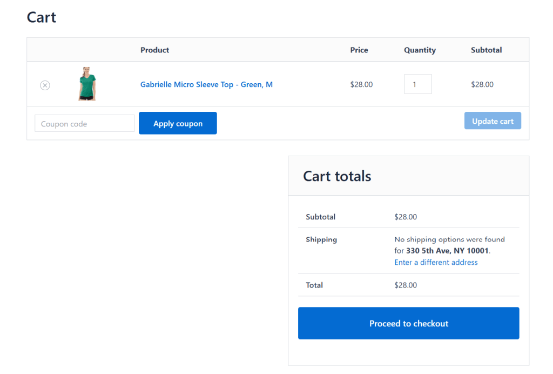
Task: Click the Update cart button
Action: click(492, 121)
